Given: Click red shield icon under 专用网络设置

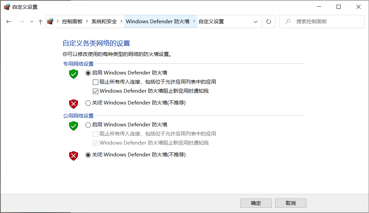Looking at the screenshot, I should (73, 104).
